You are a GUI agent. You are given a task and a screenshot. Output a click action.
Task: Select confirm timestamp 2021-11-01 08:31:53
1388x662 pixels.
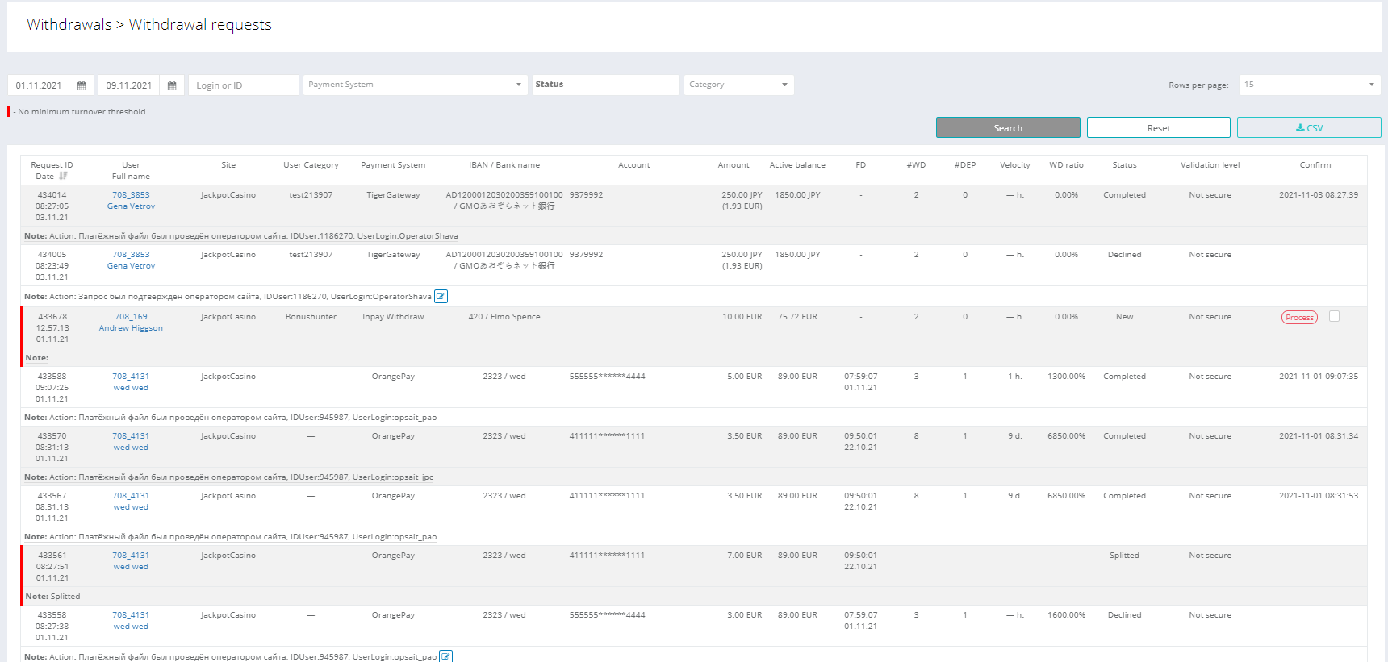1319,496
